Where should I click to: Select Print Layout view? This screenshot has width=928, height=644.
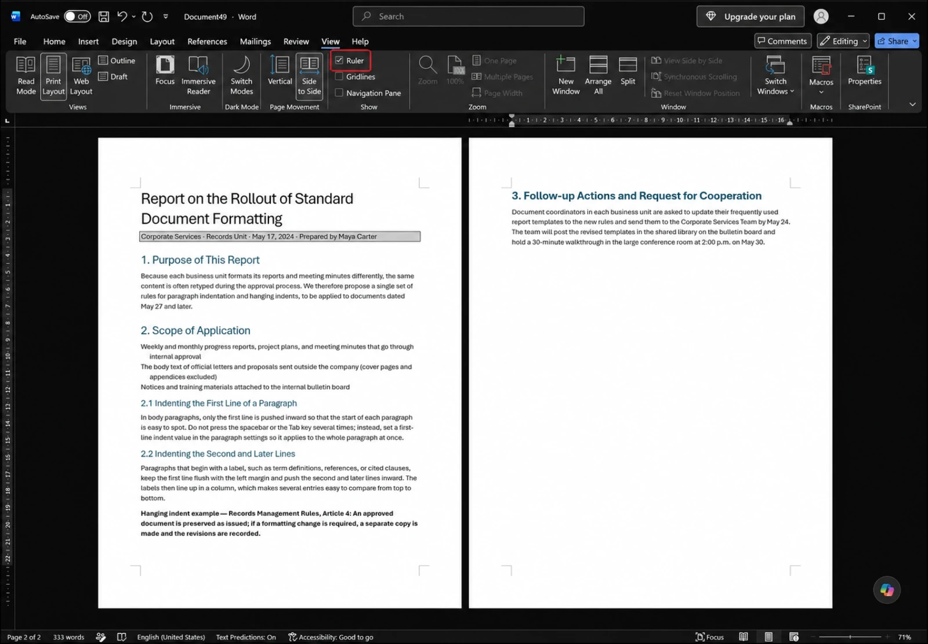53,76
